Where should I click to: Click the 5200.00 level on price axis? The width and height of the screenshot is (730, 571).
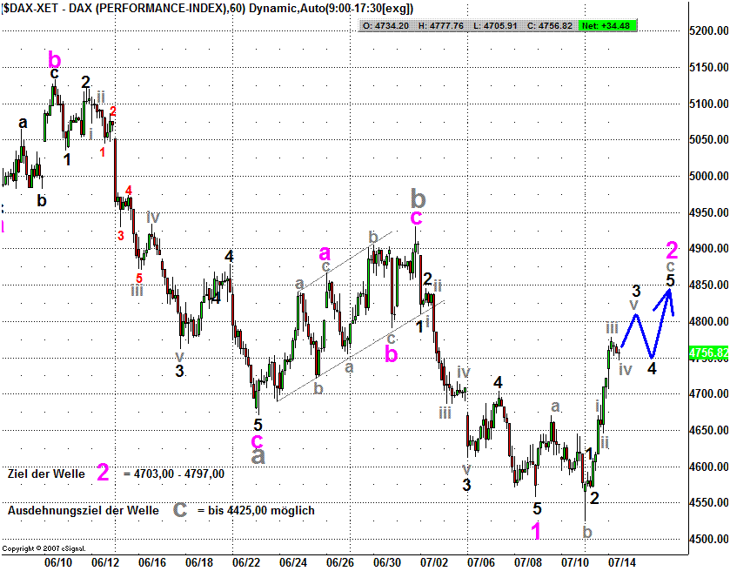coord(707,31)
